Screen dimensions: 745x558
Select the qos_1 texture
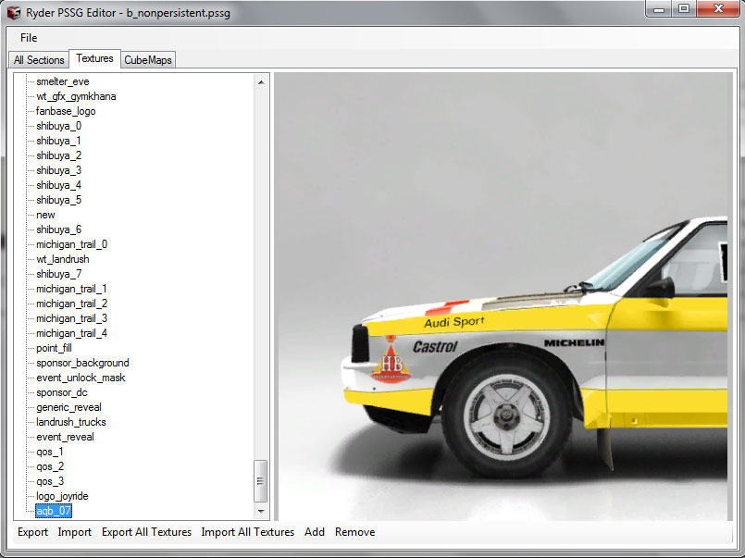click(50, 452)
